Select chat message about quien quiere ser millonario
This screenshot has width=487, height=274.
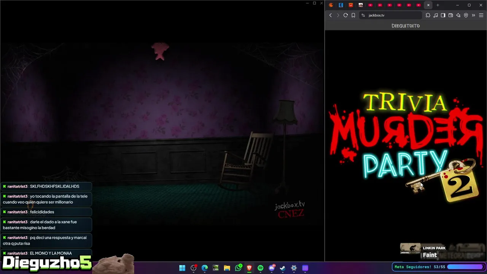coord(46,199)
